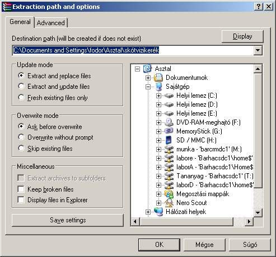Open the destination path dropdown arrow
The width and height of the screenshot is (276, 257).
tap(258, 50)
